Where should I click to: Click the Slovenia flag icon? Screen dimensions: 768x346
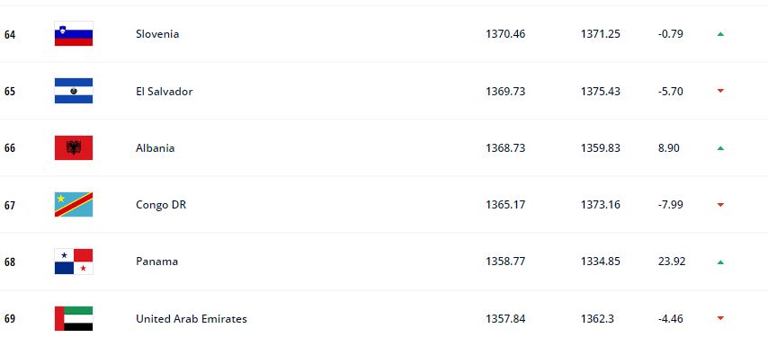click(x=74, y=34)
